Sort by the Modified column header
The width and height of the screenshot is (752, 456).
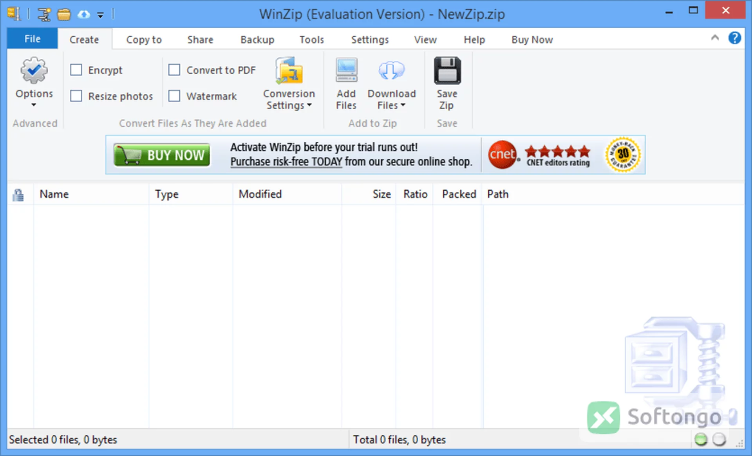pos(287,194)
